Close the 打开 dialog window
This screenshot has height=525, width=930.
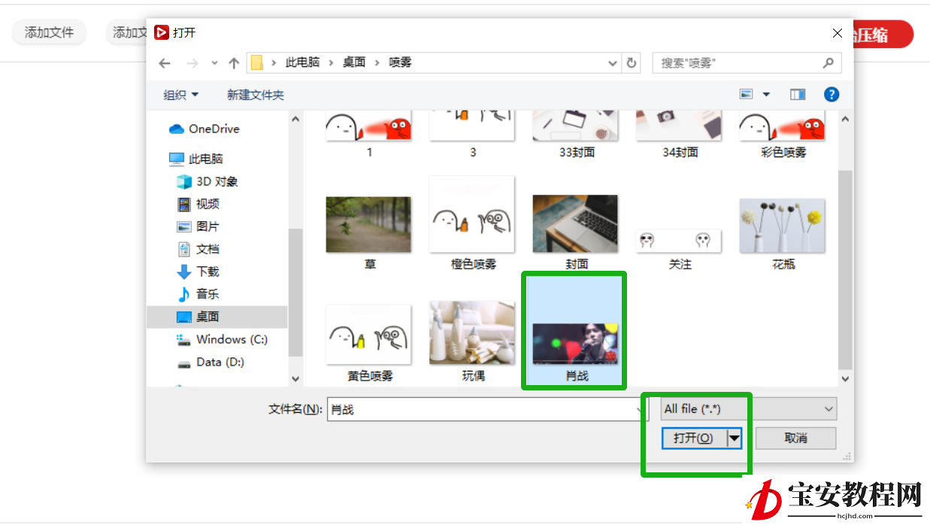tap(838, 33)
